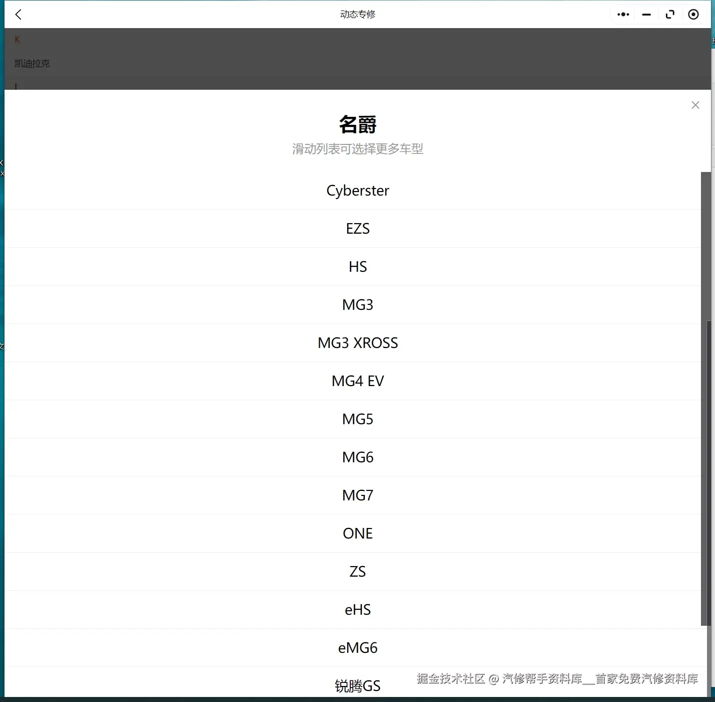Select the MG5 model

357,419
